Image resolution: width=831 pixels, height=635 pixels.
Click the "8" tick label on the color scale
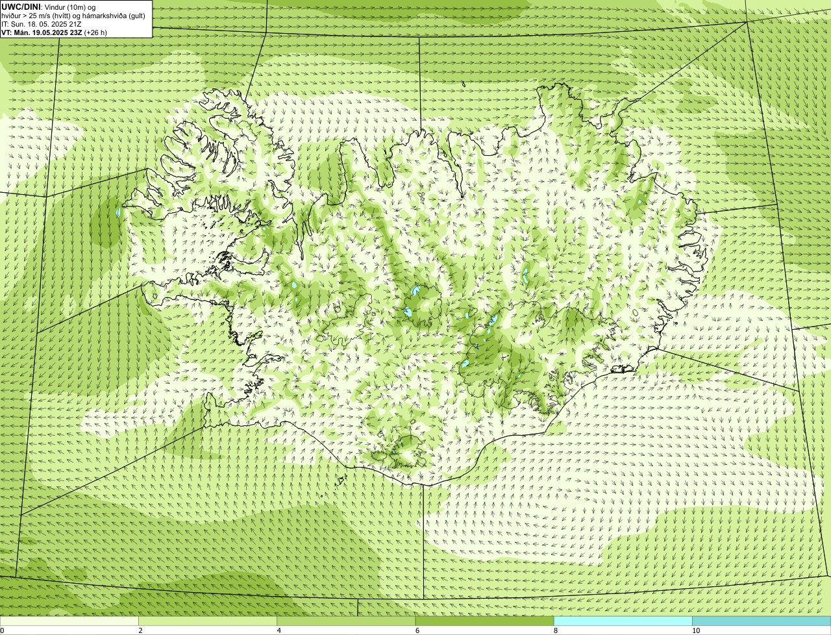pyautogui.click(x=555, y=630)
